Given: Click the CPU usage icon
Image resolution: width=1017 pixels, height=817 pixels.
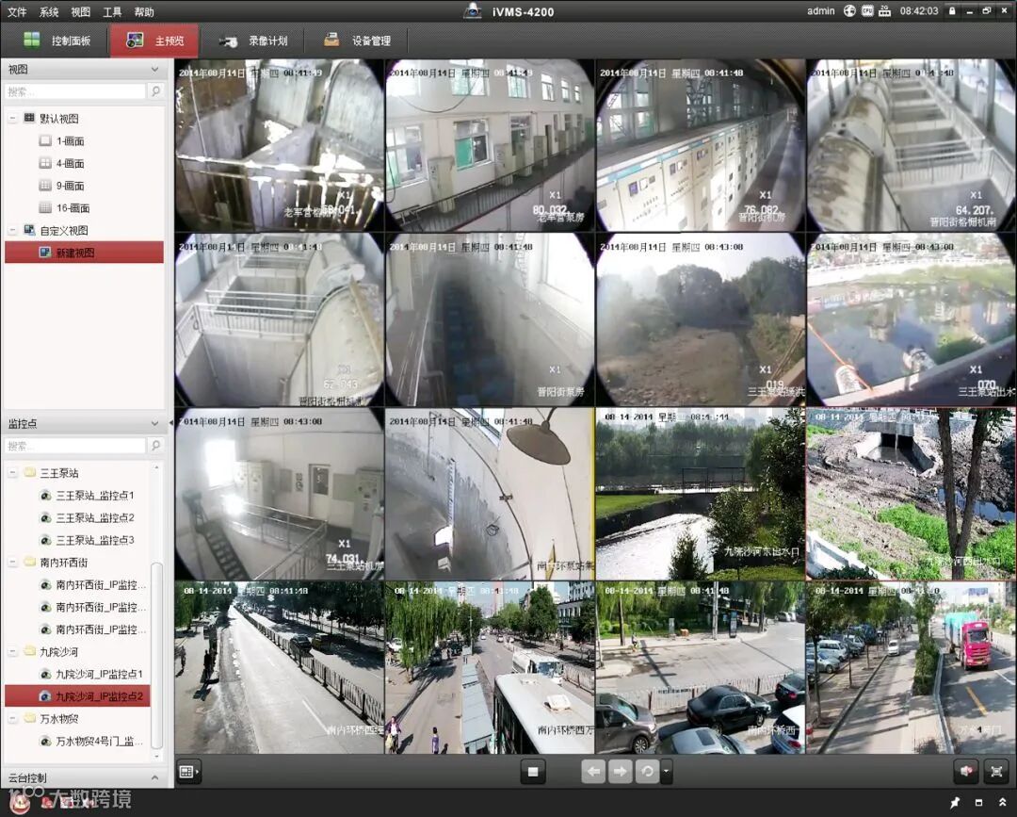Looking at the screenshot, I should (867, 11).
